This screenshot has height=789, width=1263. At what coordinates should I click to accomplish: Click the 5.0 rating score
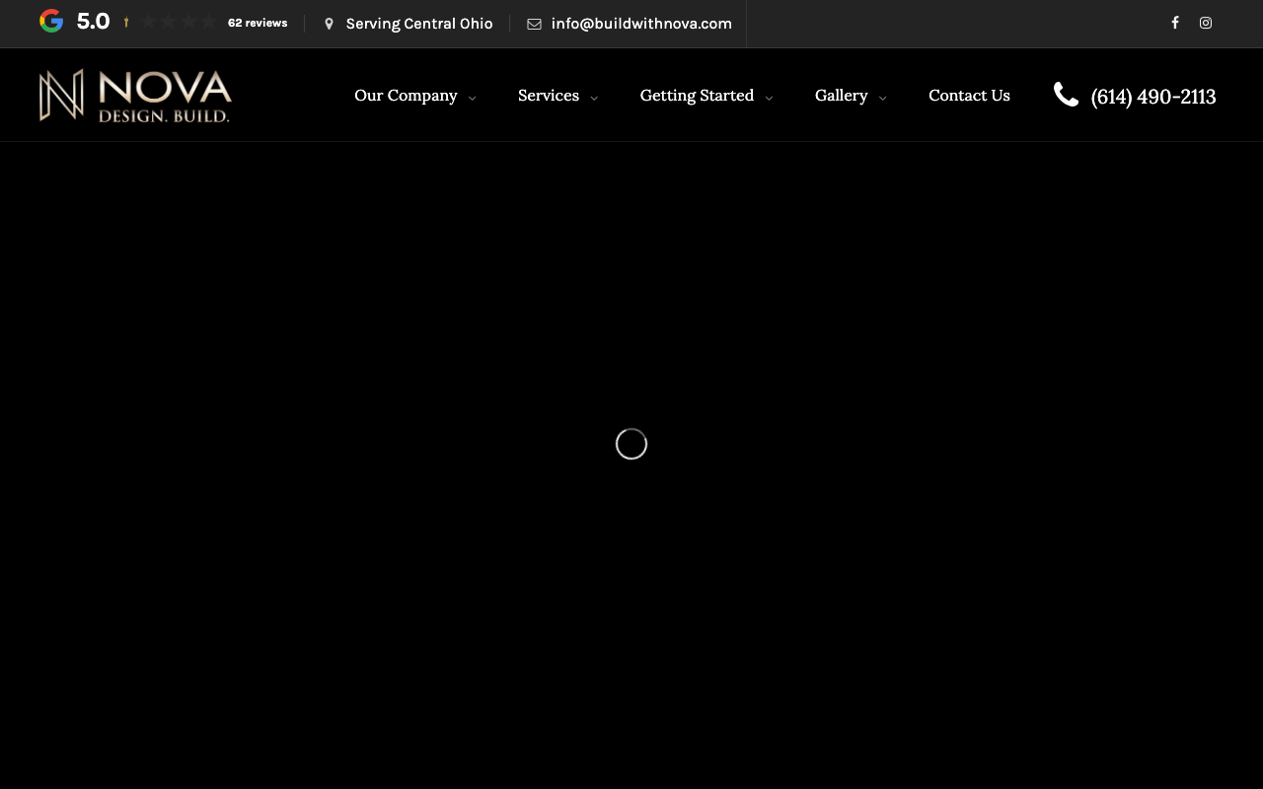pos(93,22)
